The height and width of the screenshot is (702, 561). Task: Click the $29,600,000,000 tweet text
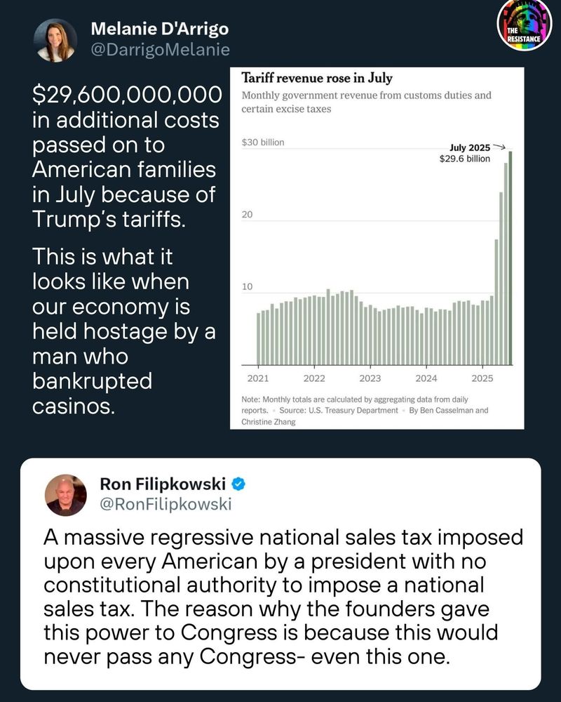(x=127, y=95)
